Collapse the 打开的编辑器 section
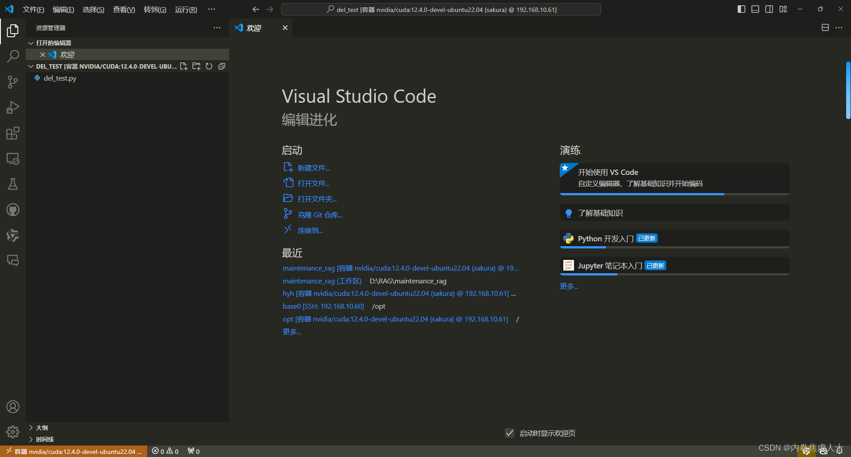Viewport: 851px width, 457px height. point(128,43)
